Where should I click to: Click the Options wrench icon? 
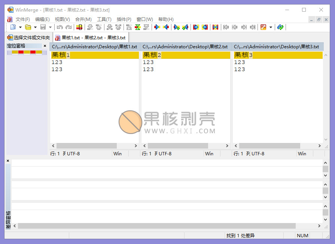pos(263,27)
